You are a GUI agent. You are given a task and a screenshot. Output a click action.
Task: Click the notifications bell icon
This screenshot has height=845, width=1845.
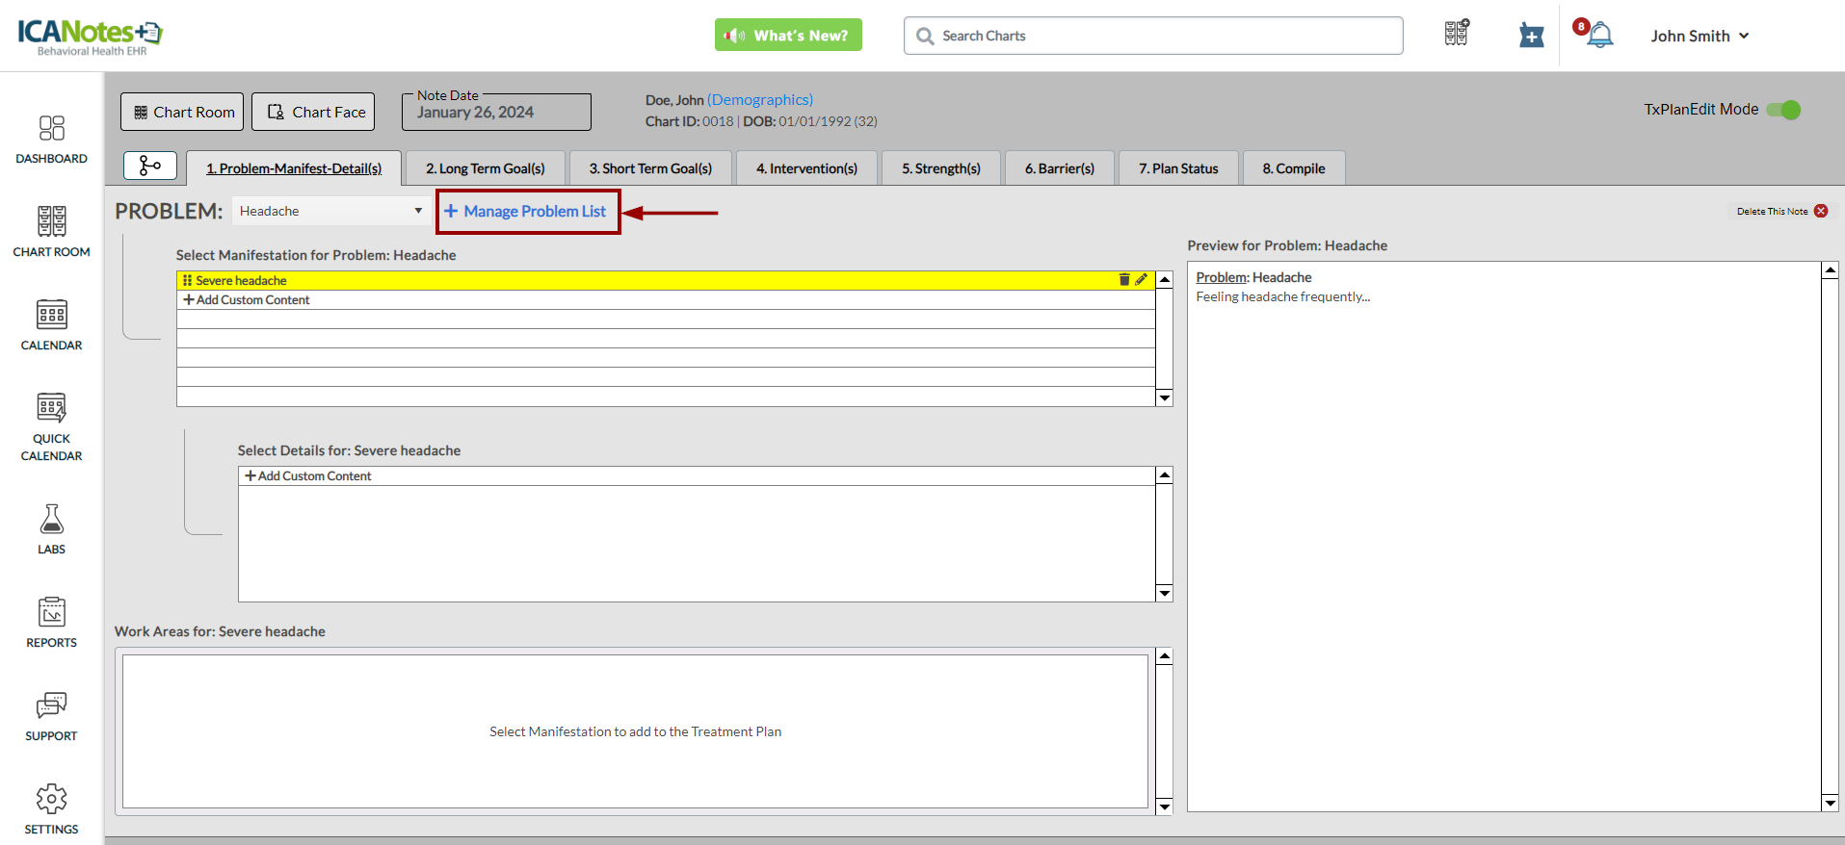1599,36
